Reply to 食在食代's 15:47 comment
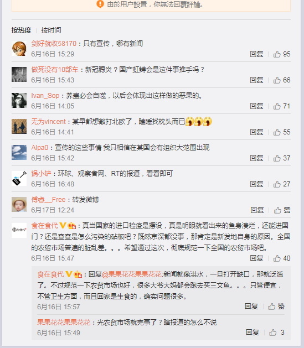The image size is (304, 348). pos(256,258)
